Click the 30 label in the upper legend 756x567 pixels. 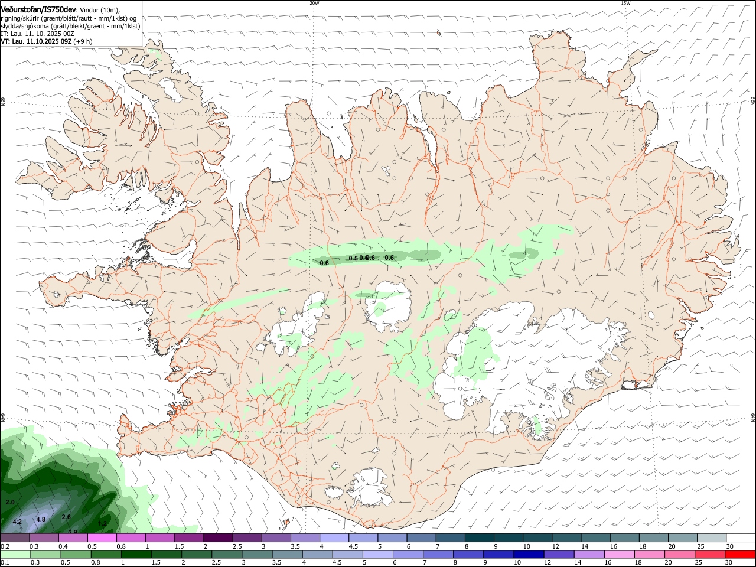[x=729, y=546]
